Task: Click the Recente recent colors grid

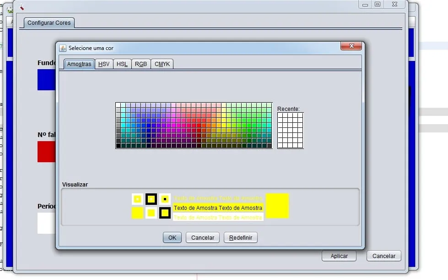Action: pos(290,131)
